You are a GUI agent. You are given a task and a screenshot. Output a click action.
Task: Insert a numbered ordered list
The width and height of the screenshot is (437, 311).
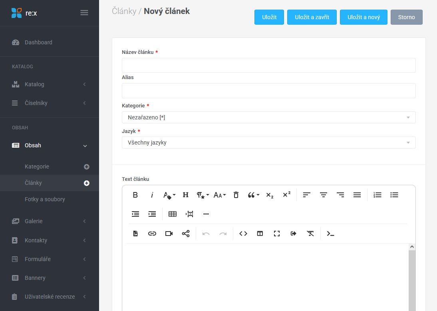(x=377, y=195)
